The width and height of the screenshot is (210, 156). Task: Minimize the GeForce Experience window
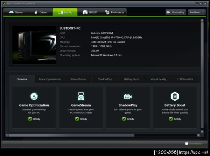click(x=197, y=3)
